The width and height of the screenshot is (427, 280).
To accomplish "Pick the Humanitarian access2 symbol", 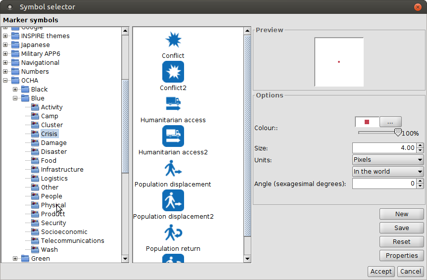I will [173, 136].
